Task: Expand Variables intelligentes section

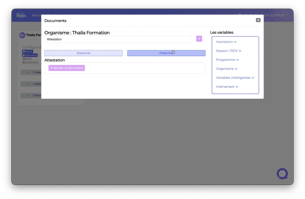Action: (235, 77)
